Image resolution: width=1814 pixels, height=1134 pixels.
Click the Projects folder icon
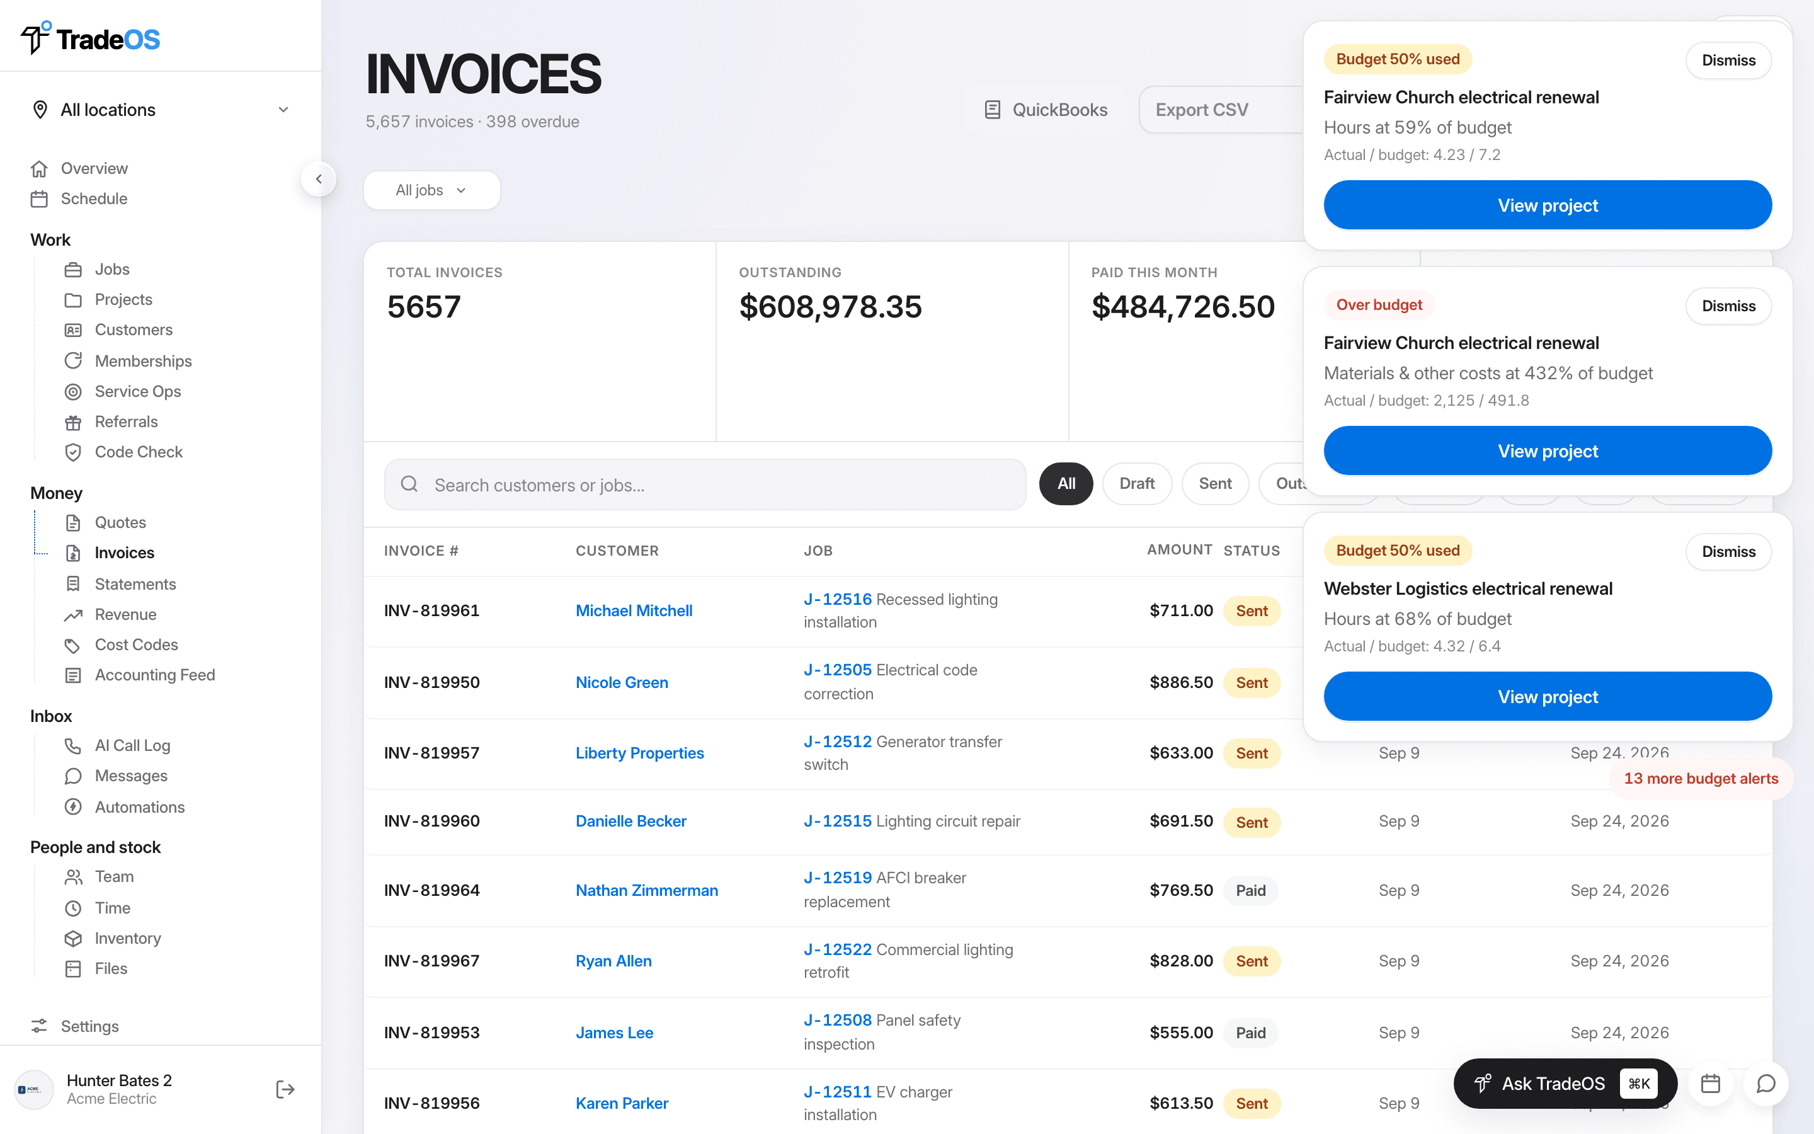pyautogui.click(x=72, y=300)
